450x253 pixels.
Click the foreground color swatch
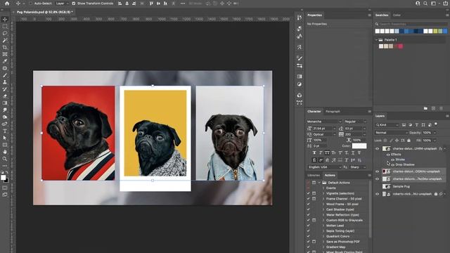(x=3, y=178)
